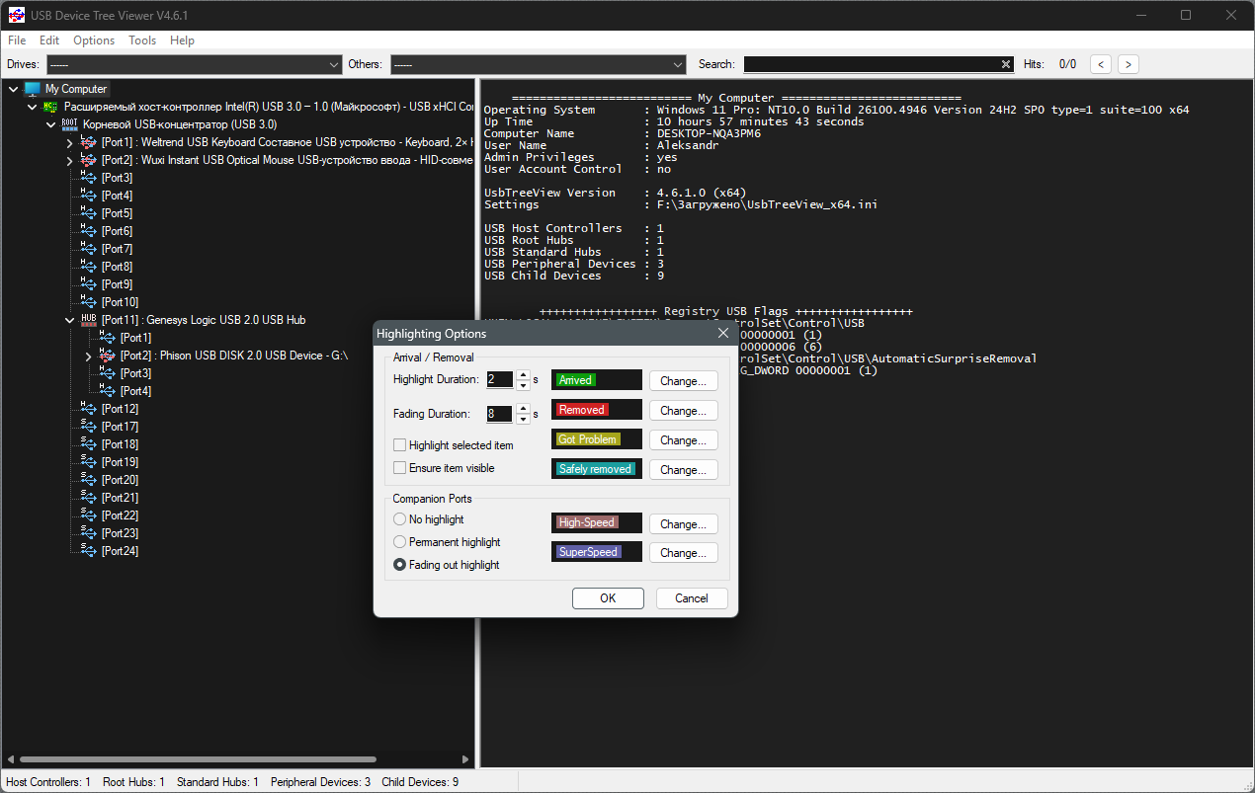Click the Highlight Duration input field
The image size is (1255, 793).
point(500,379)
